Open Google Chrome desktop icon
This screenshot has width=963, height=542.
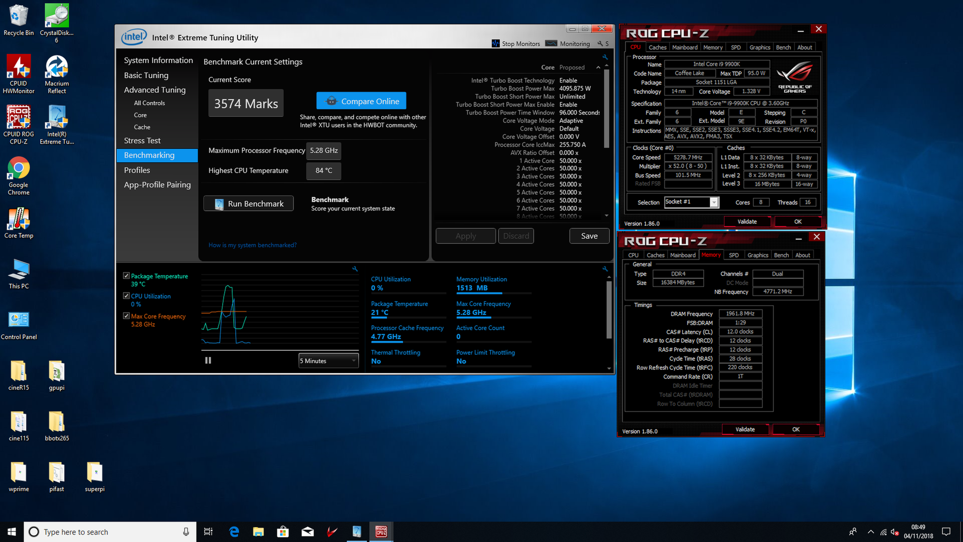19,176
